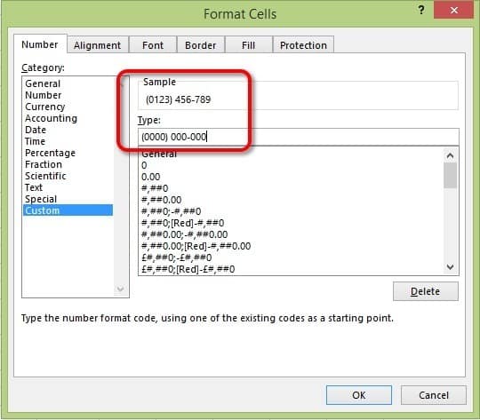Choose the Special category
The image size is (480, 420).
pos(41,199)
